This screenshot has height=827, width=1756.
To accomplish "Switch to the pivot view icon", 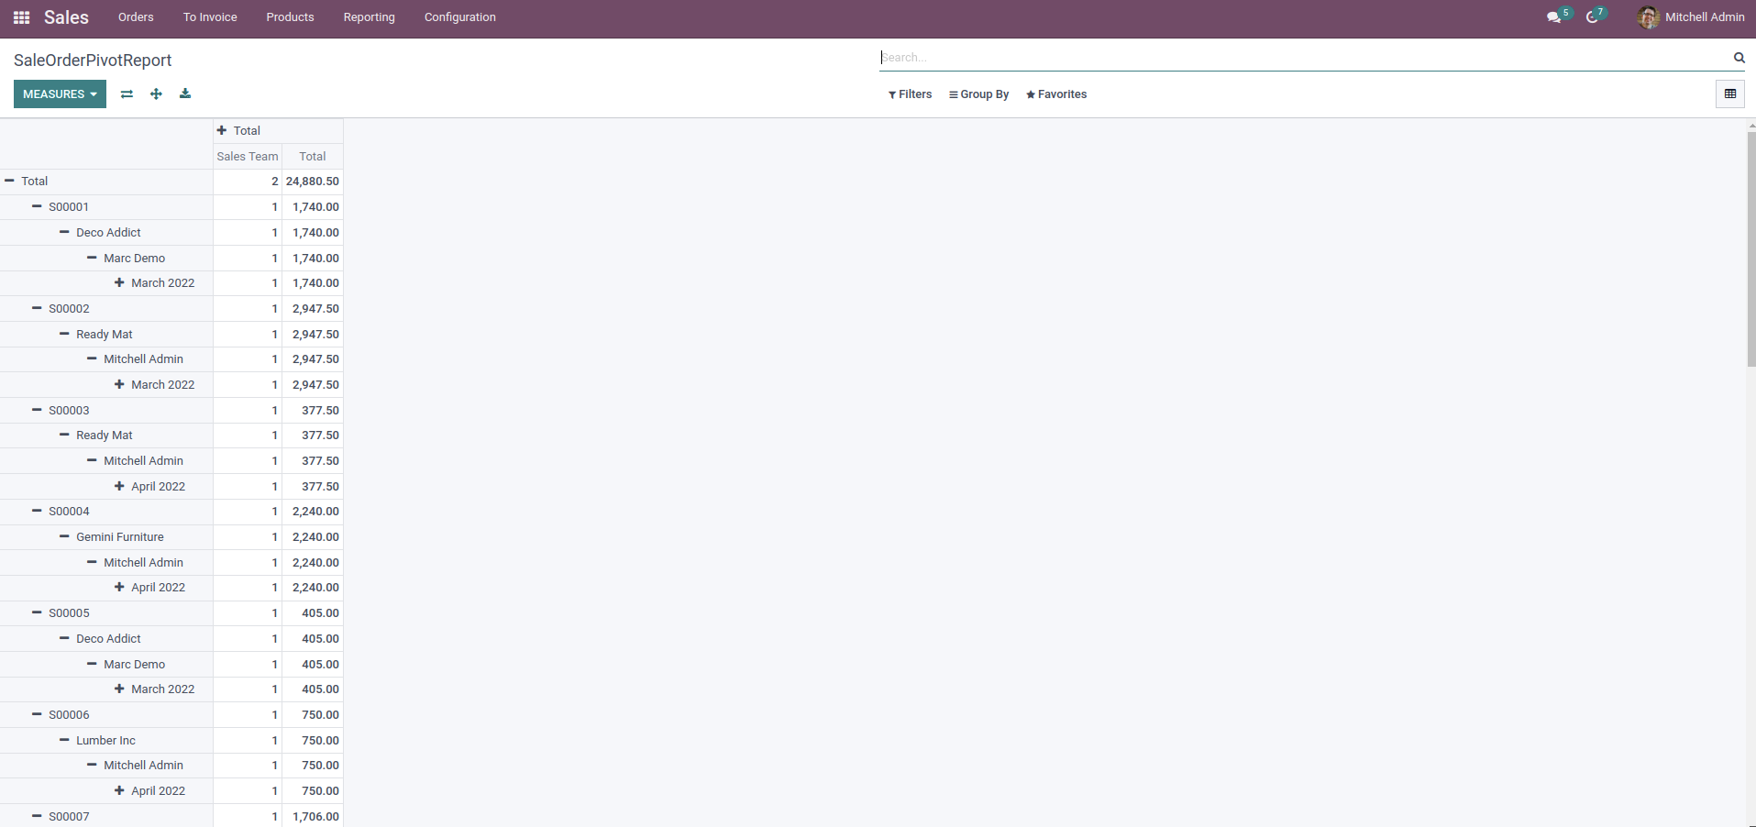I will [x=1730, y=94].
